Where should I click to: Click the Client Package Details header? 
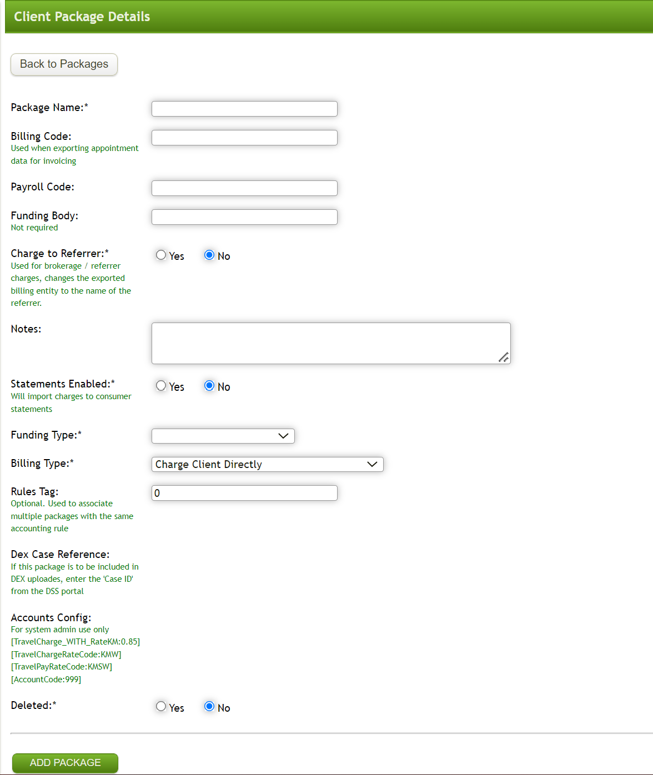(81, 16)
